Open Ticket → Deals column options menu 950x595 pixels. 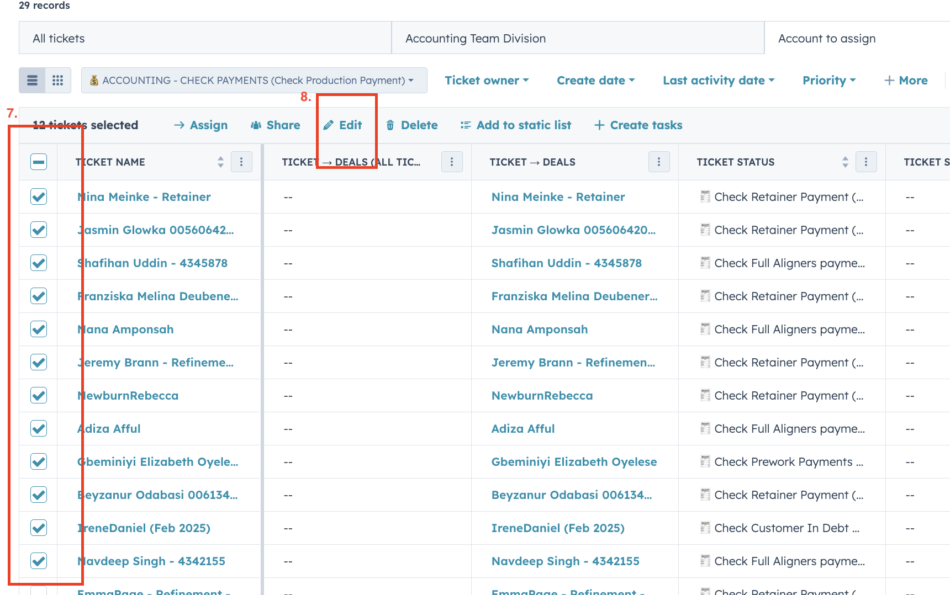tap(658, 162)
